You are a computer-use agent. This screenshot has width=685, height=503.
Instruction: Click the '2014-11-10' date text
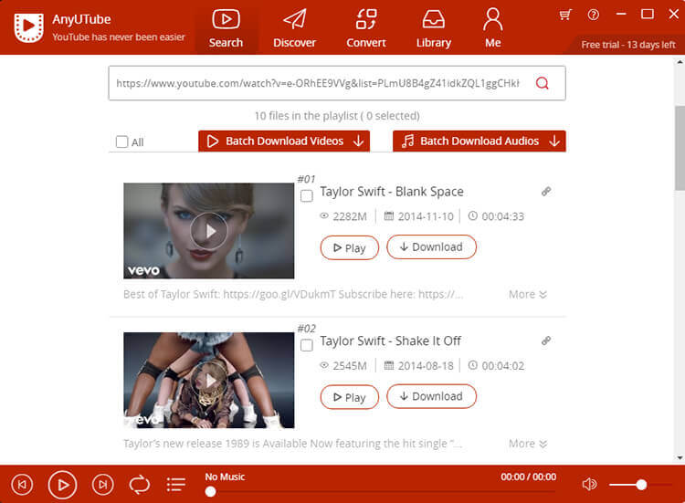(x=426, y=216)
